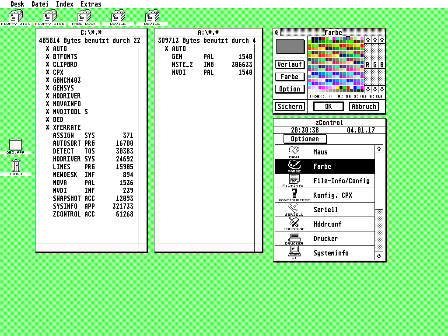
Task: Pick the red swatch in palette top row
Action: (323, 38)
